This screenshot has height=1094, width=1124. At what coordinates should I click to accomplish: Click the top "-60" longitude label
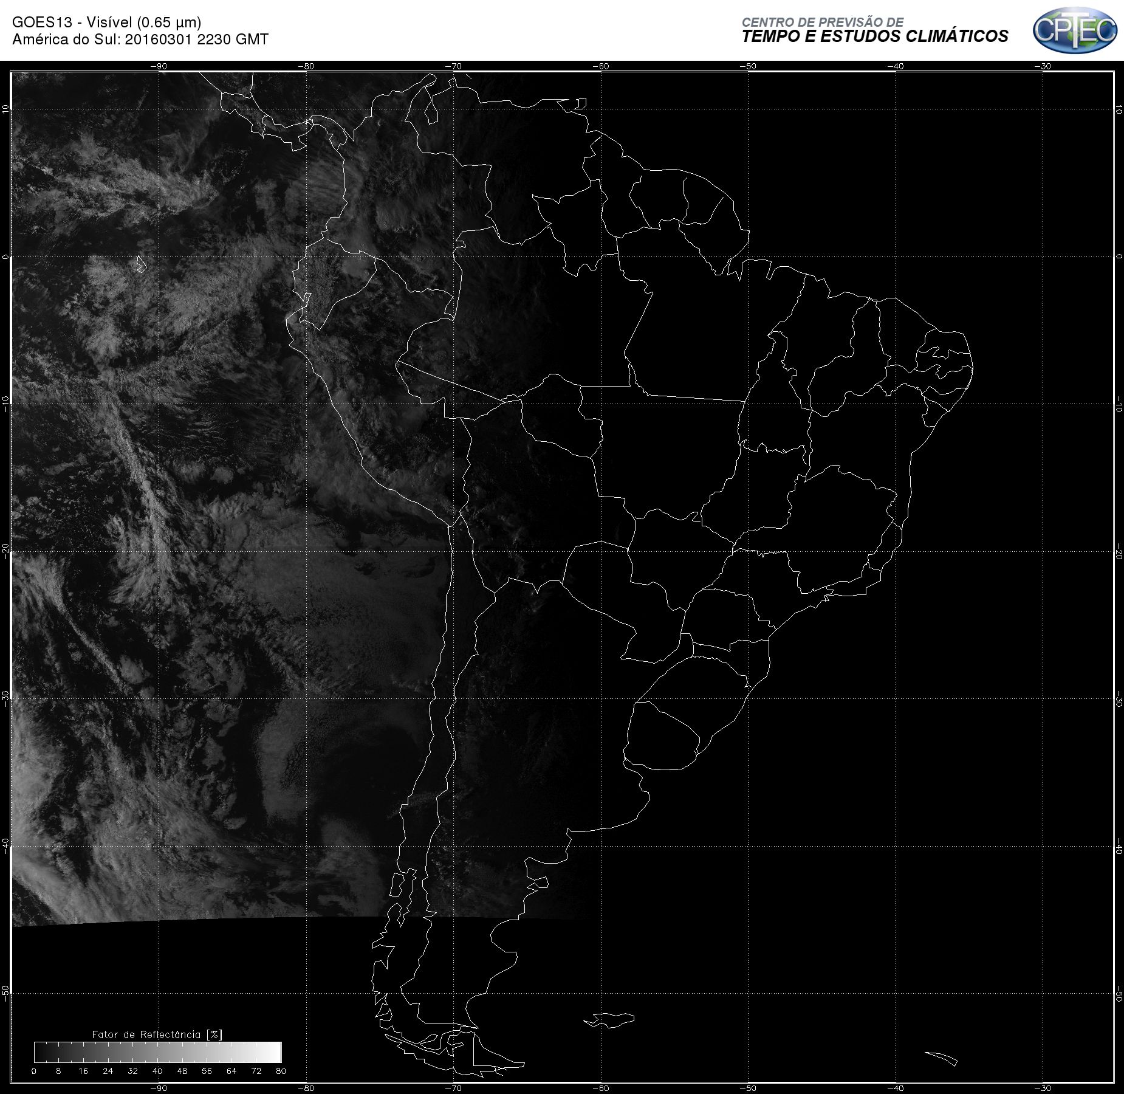tap(600, 66)
